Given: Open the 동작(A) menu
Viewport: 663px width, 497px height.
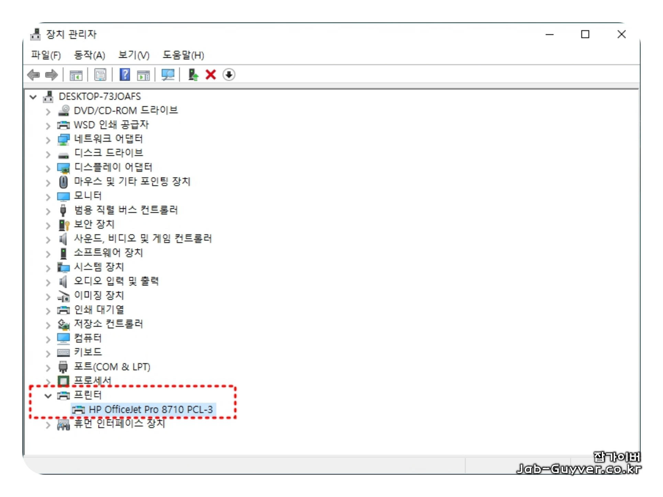Looking at the screenshot, I should tap(89, 55).
